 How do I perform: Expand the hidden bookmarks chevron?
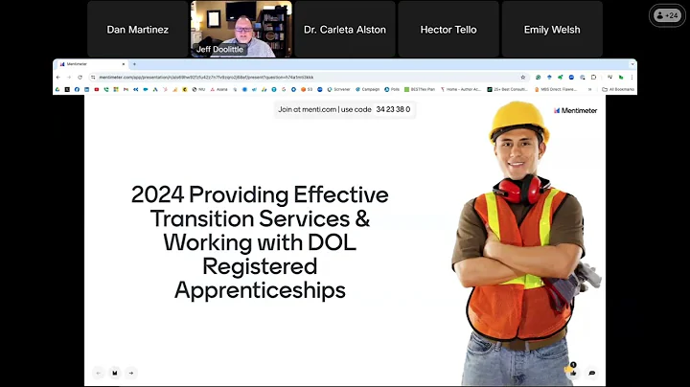(589, 89)
